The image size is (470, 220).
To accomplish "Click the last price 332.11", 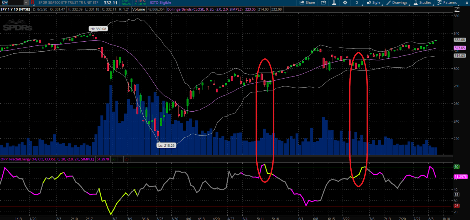I will 110,3.
